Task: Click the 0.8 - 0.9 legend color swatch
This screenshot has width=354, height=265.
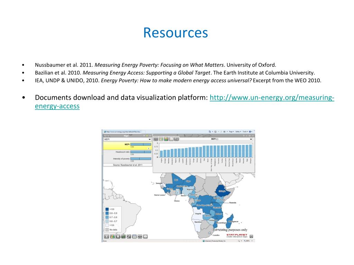Action: 107,213
